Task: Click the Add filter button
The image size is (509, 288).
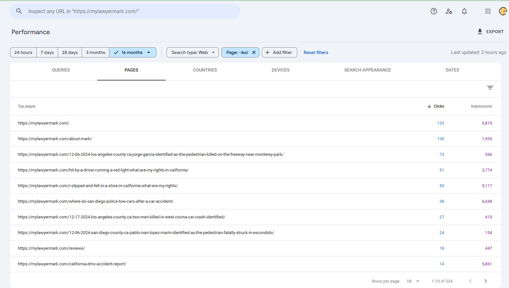Action: (x=279, y=52)
